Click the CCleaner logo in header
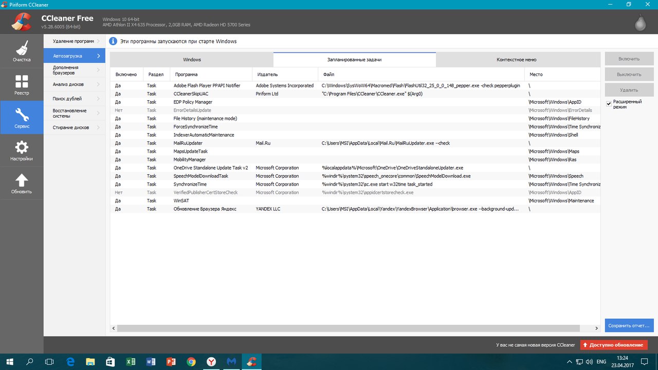 (21, 22)
